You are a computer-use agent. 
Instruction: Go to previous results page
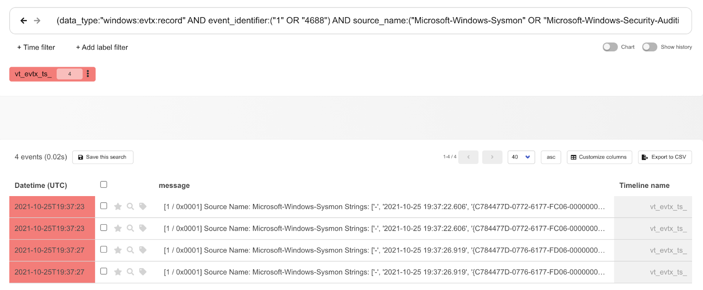pos(468,157)
